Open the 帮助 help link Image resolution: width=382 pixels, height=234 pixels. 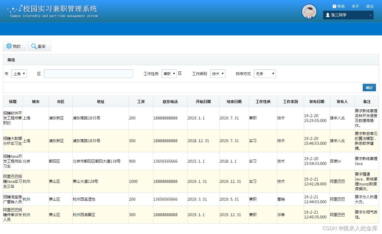coord(341,6)
